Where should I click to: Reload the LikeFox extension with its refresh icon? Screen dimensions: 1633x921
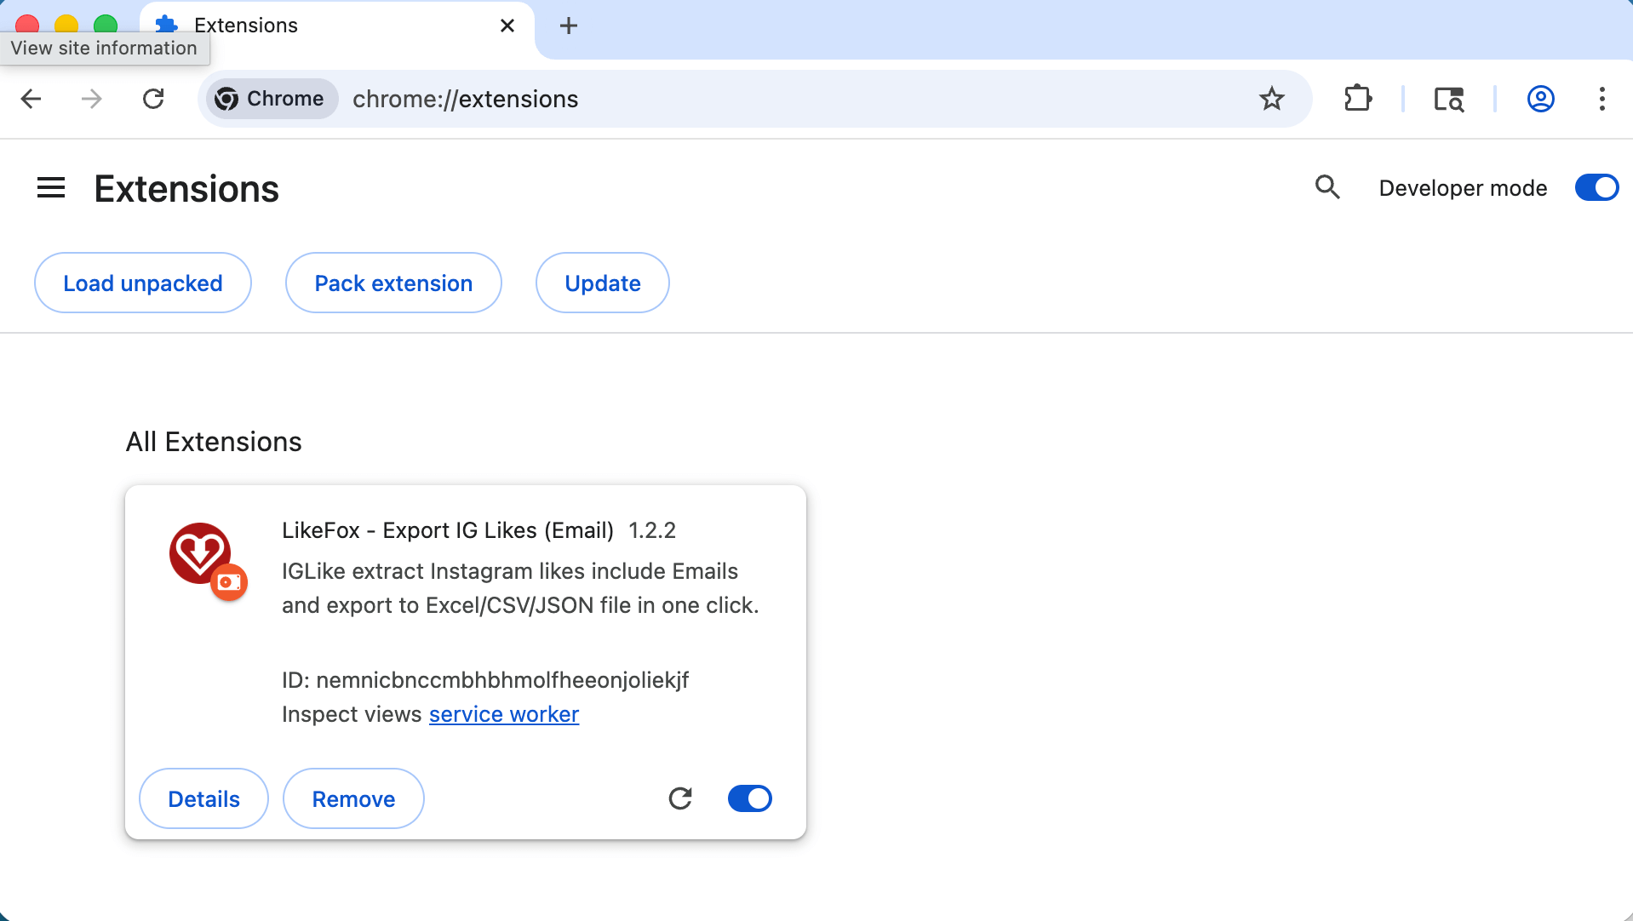(x=680, y=798)
